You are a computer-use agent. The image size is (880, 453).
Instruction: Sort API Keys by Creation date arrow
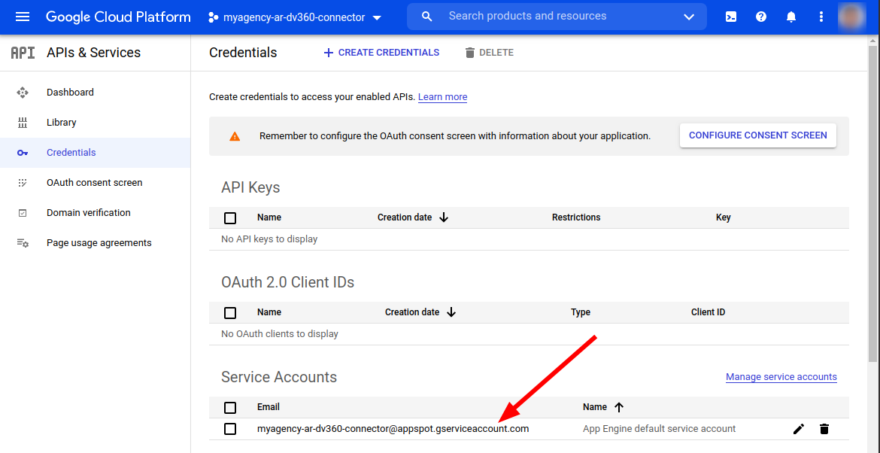[443, 217]
